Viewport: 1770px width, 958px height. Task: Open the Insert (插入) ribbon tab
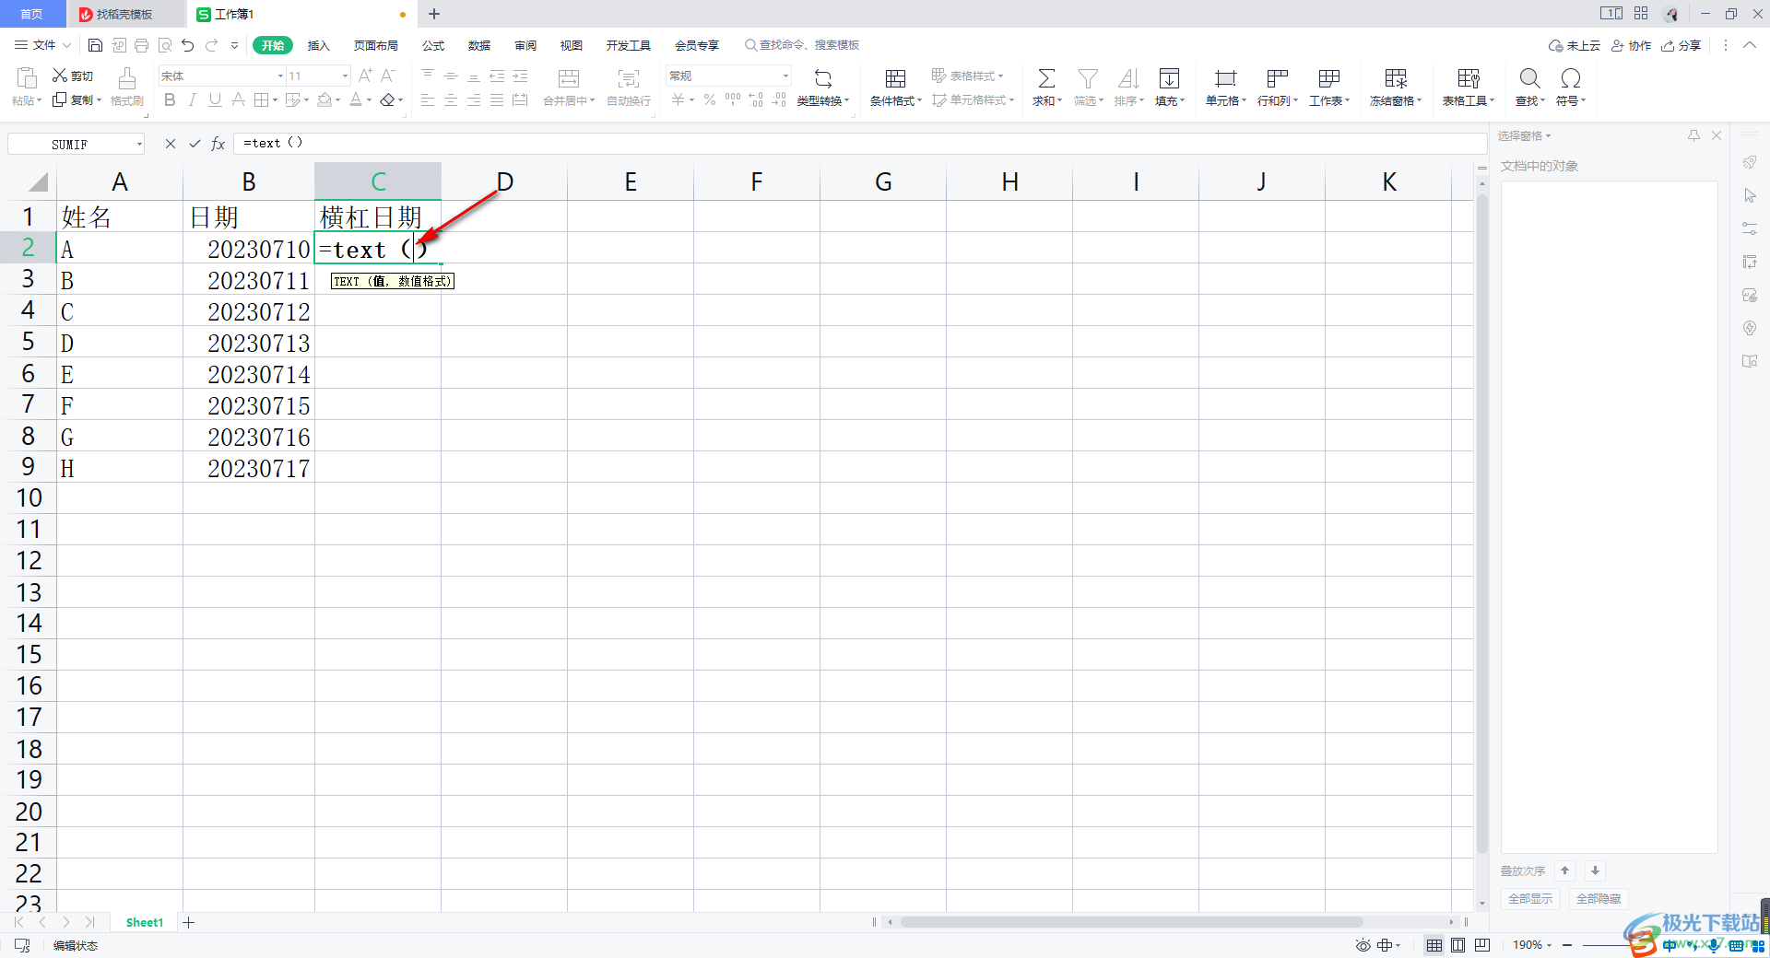(x=318, y=45)
